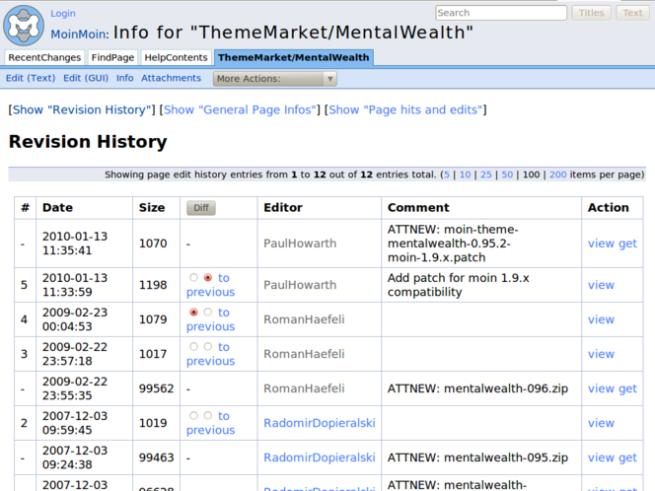Open Edit (GUI) link
655x491 pixels.
(x=86, y=79)
